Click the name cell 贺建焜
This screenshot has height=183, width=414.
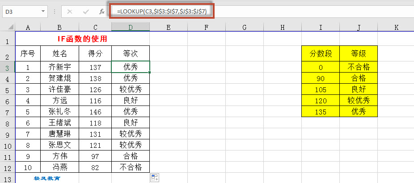click(59, 78)
